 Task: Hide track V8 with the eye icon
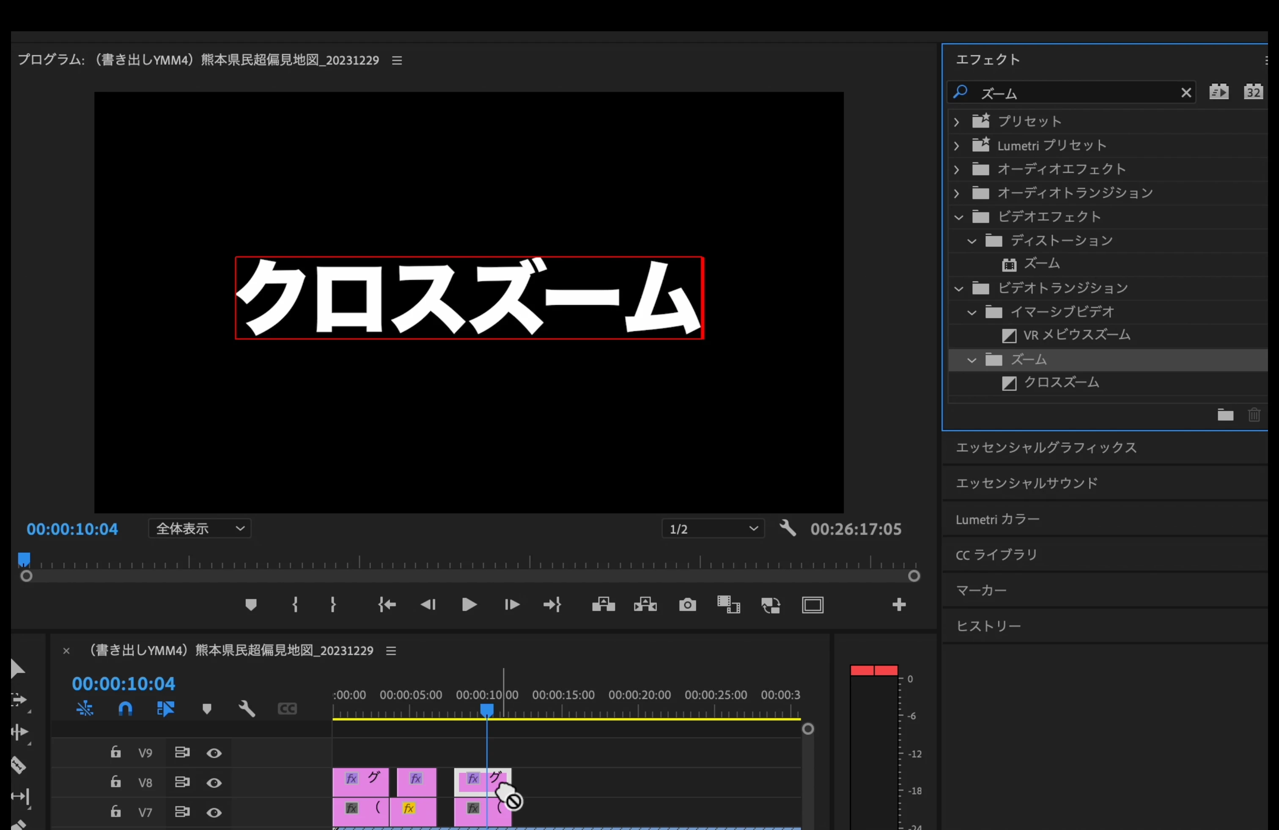point(214,783)
